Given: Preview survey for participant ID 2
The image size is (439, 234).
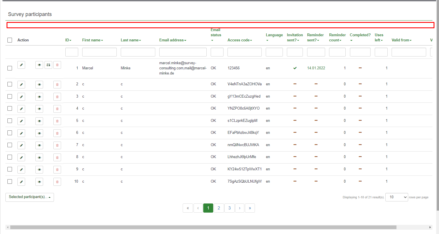Looking at the screenshot, I should (x=39, y=84).
